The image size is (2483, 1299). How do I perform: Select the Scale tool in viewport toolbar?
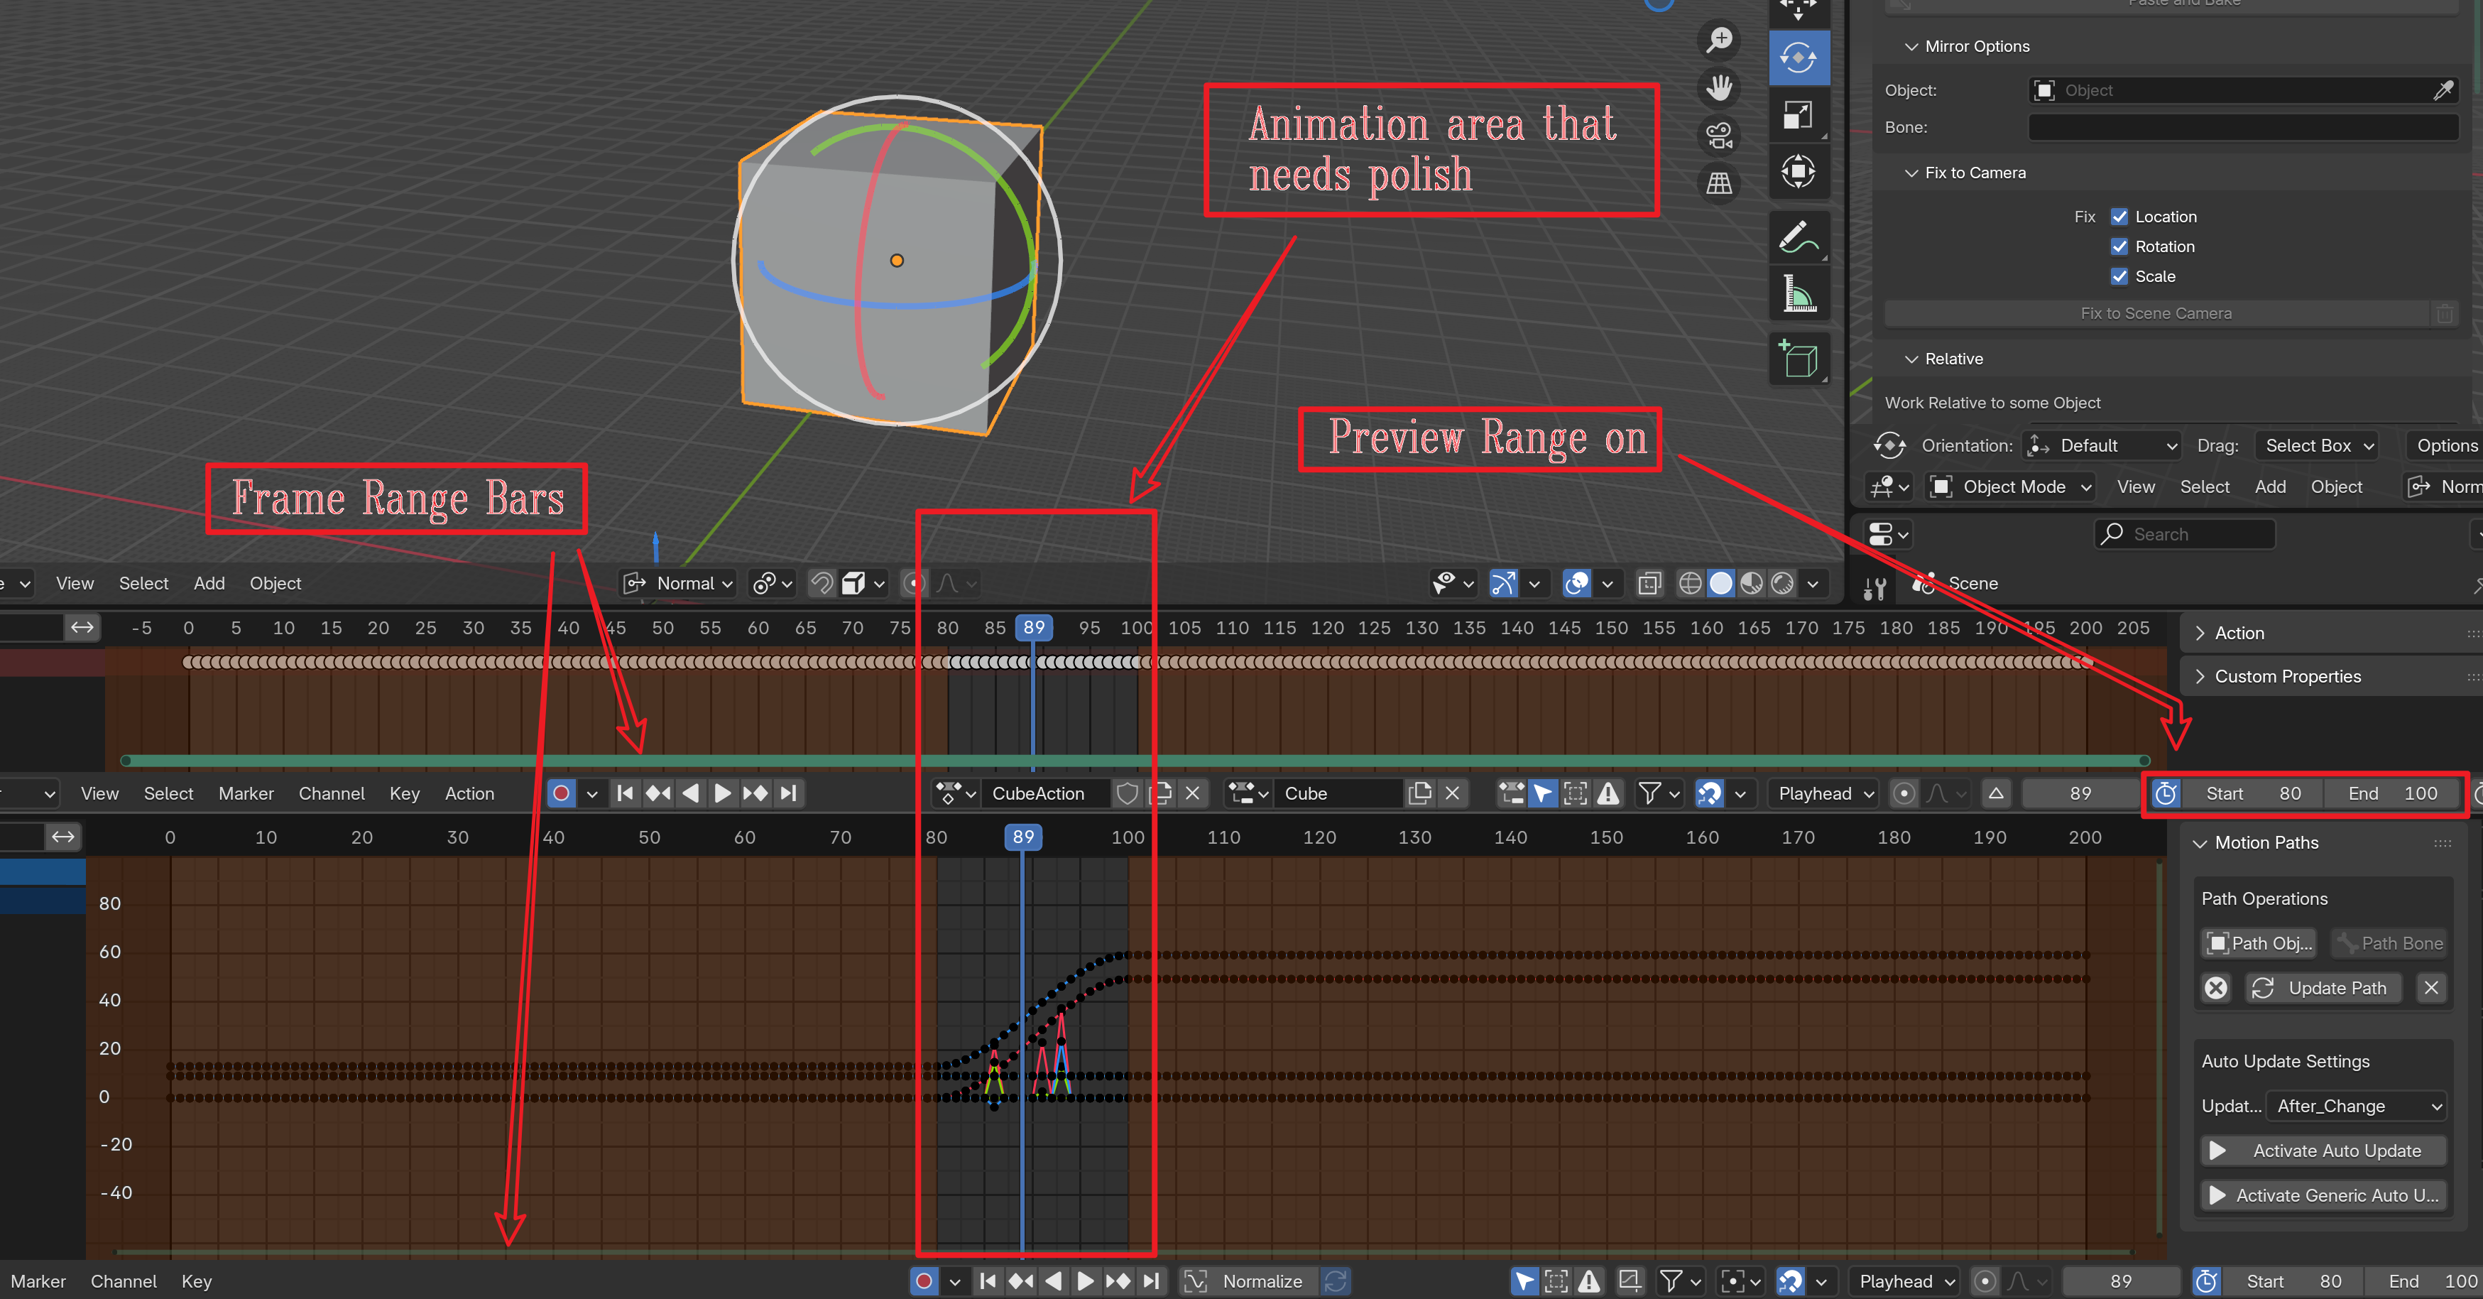(x=1799, y=115)
